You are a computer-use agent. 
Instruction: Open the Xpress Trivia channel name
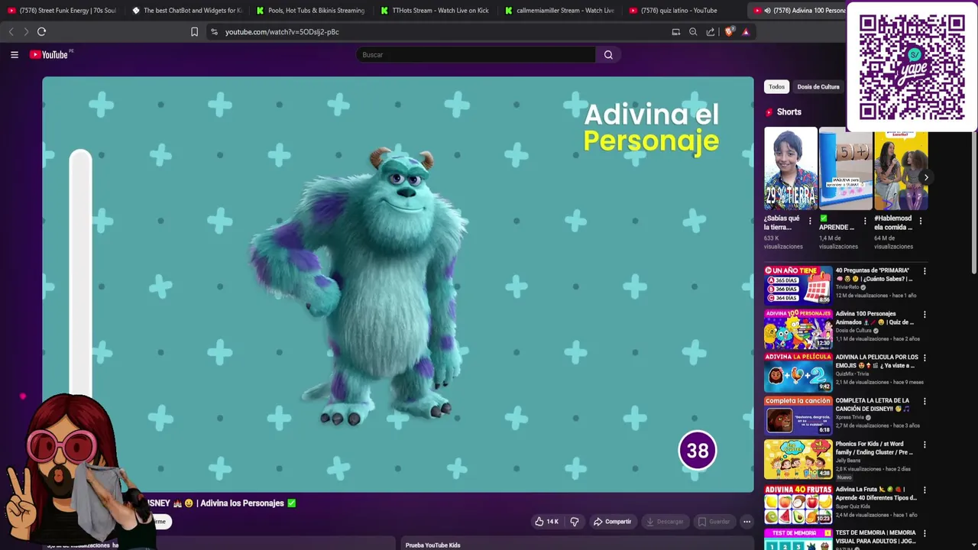(x=850, y=418)
